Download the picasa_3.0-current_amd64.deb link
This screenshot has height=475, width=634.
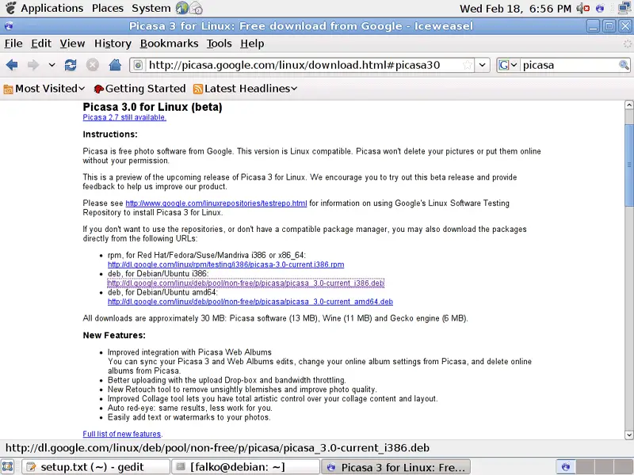pyautogui.click(x=250, y=302)
